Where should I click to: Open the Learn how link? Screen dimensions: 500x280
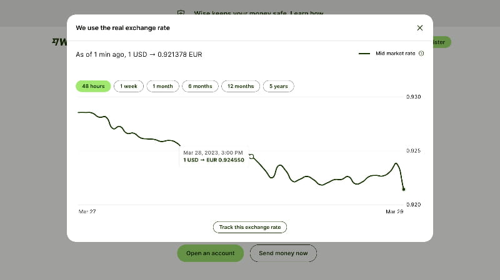(x=307, y=13)
